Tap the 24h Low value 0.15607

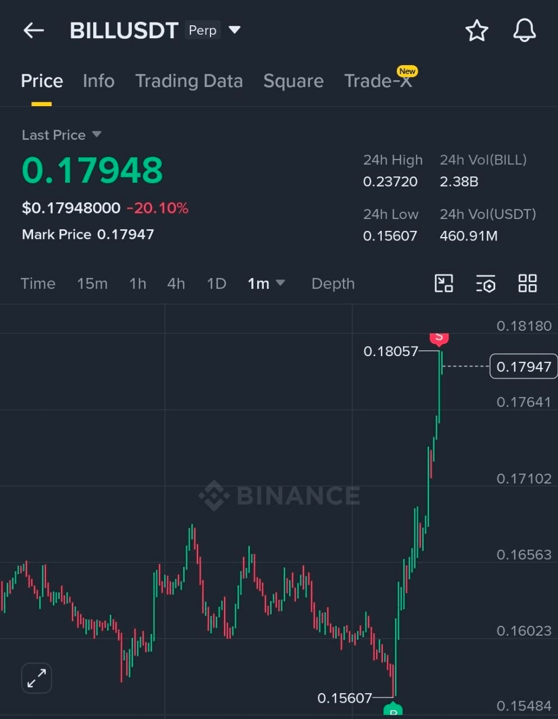390,235
